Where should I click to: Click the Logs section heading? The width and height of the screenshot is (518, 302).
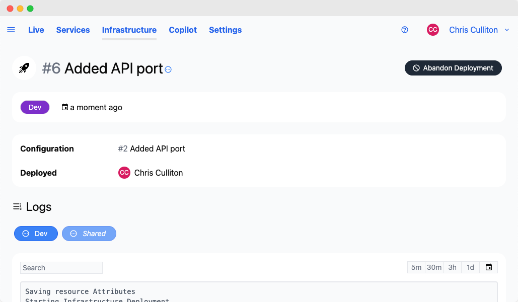point(39,207)
